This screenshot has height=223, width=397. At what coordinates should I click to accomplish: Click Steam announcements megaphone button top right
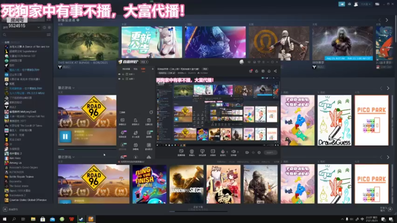point(341,4)
